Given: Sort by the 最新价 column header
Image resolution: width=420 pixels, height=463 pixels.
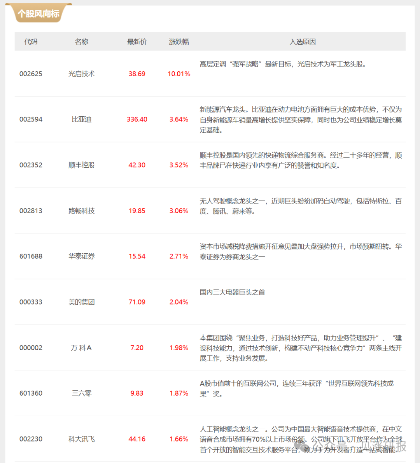Looking at the screenshot, I should 137,42.
